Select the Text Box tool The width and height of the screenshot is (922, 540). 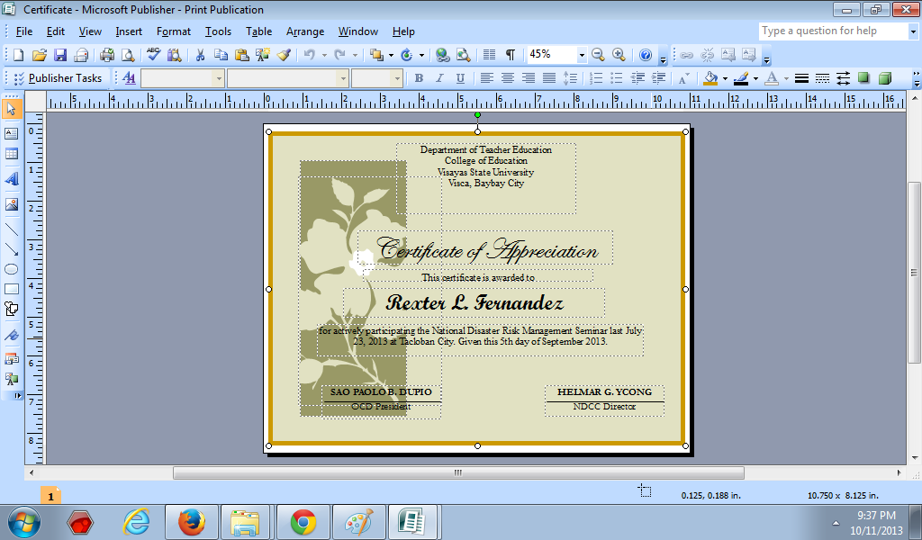click(12, 132)
